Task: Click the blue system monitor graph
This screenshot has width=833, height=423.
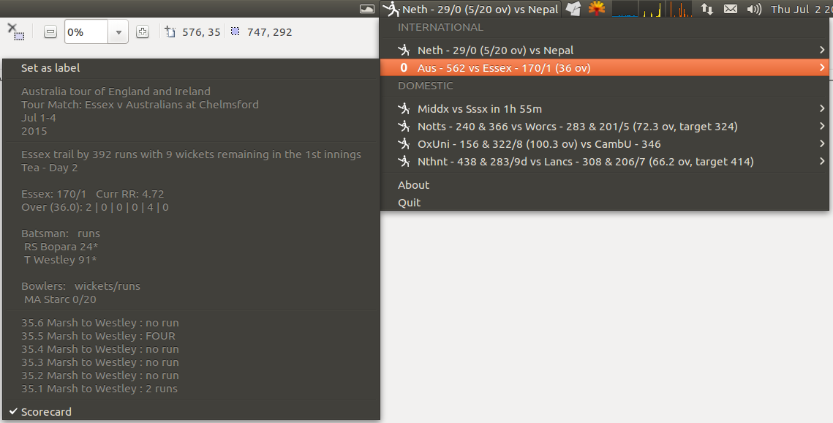Action: [x=625, y=9]
